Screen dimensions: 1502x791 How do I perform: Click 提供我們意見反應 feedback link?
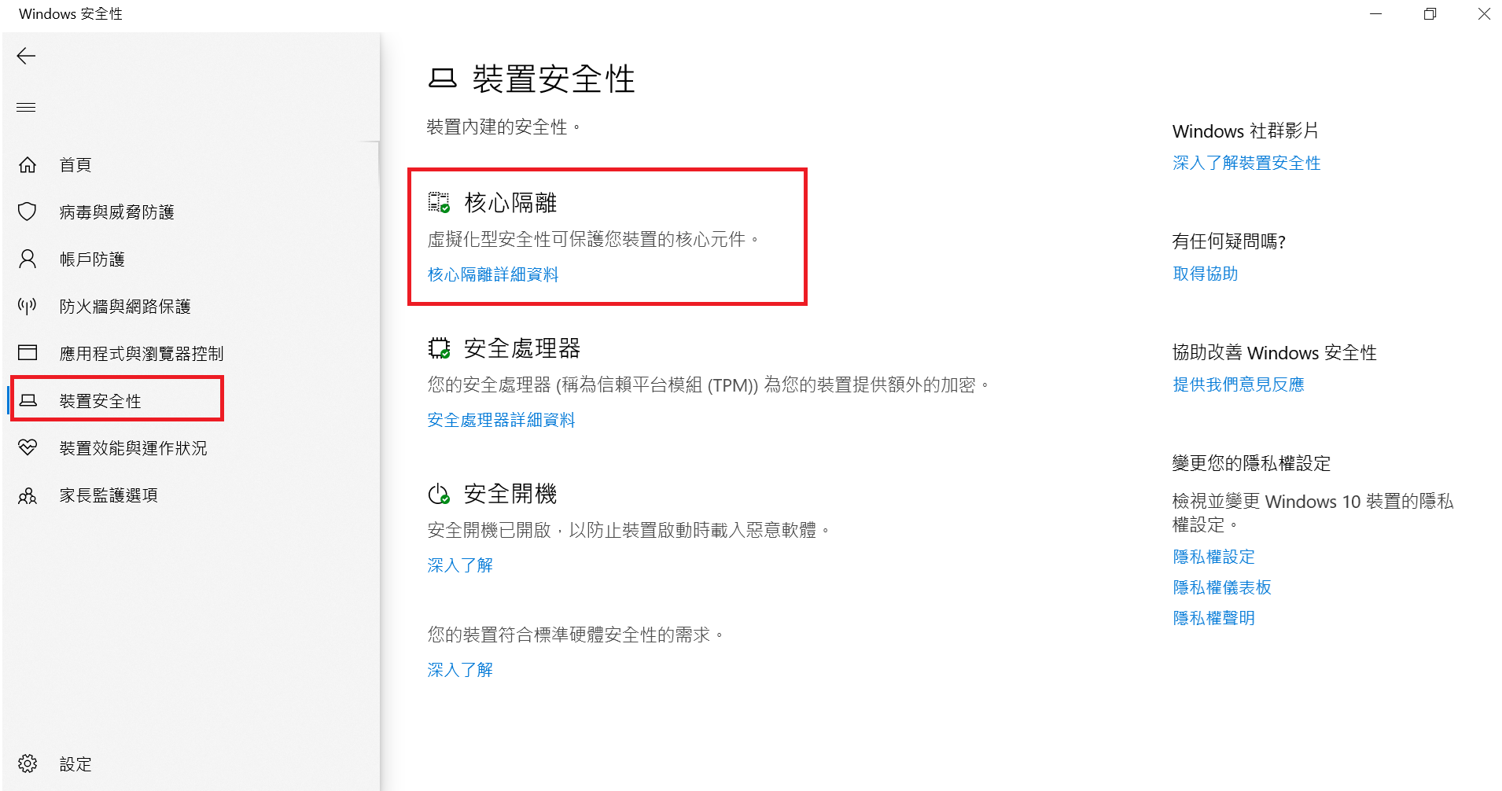[x=1238, y=384]
